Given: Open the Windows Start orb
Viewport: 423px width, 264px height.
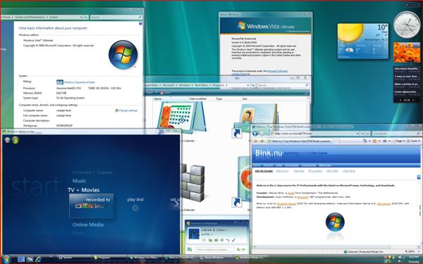Looking at the screenshot, I should coord(6,259).
